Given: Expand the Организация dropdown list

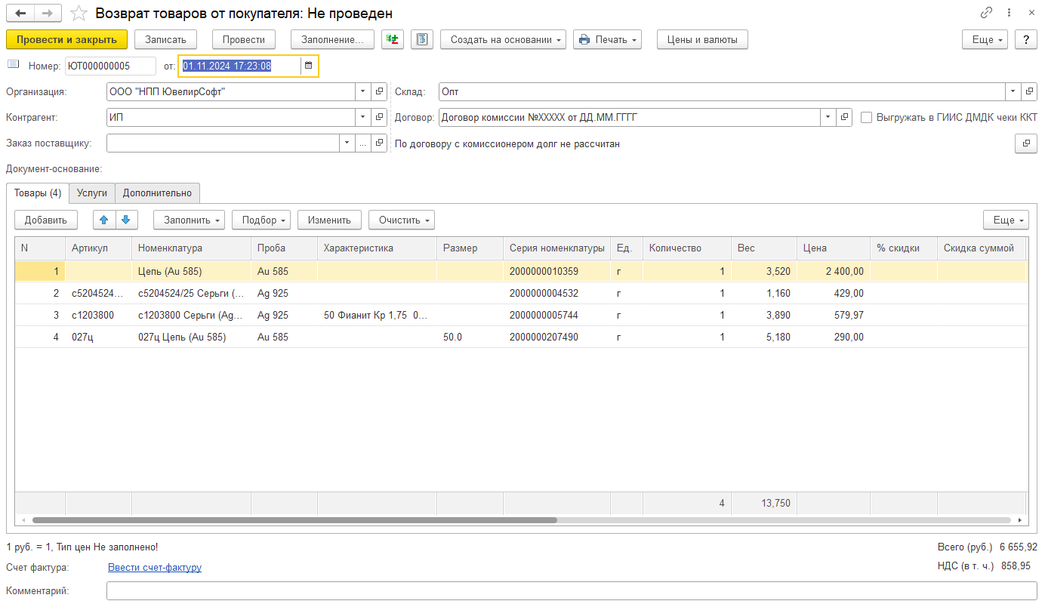Looking at the screenshot, I should click(363, 91).
